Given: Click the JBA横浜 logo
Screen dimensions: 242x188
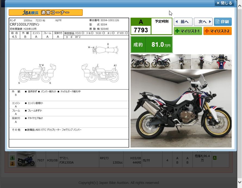Looking at the screenshot, I should pos(31,12).
